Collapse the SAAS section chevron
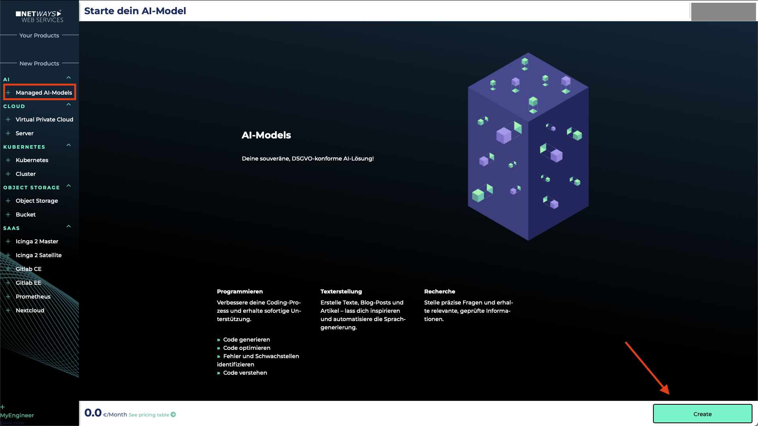The width and height of the screenshot is (758, 426). pyautogui.click(x=68, y=227)
